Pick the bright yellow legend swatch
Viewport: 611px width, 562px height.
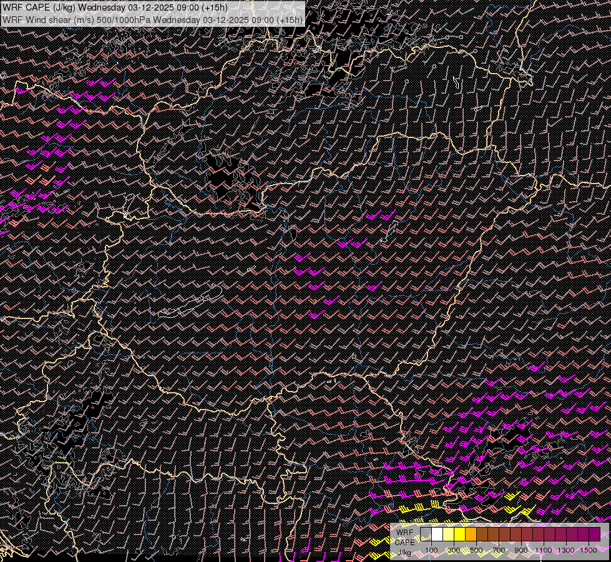(x=459, y=534)
